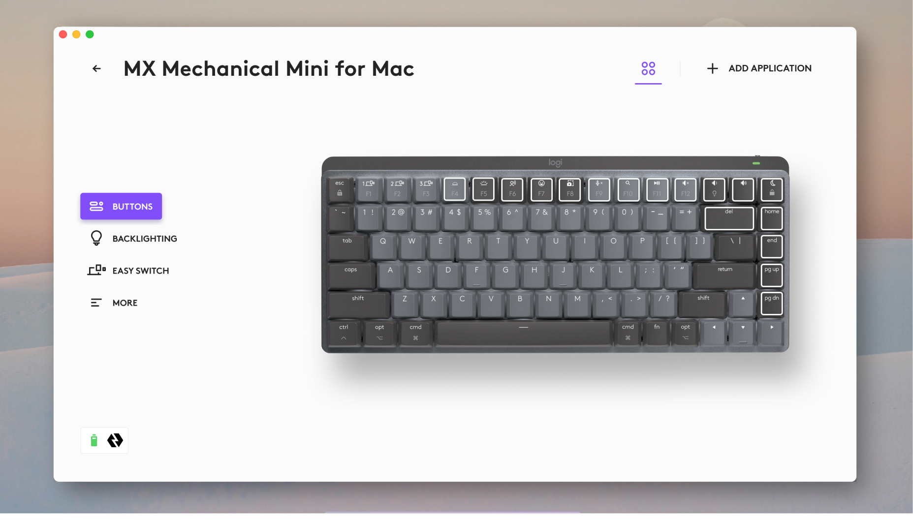Viewport: 913px width, 522px height.
Task: Open the EASY SWITCH settings
Action: click(141, 270)
